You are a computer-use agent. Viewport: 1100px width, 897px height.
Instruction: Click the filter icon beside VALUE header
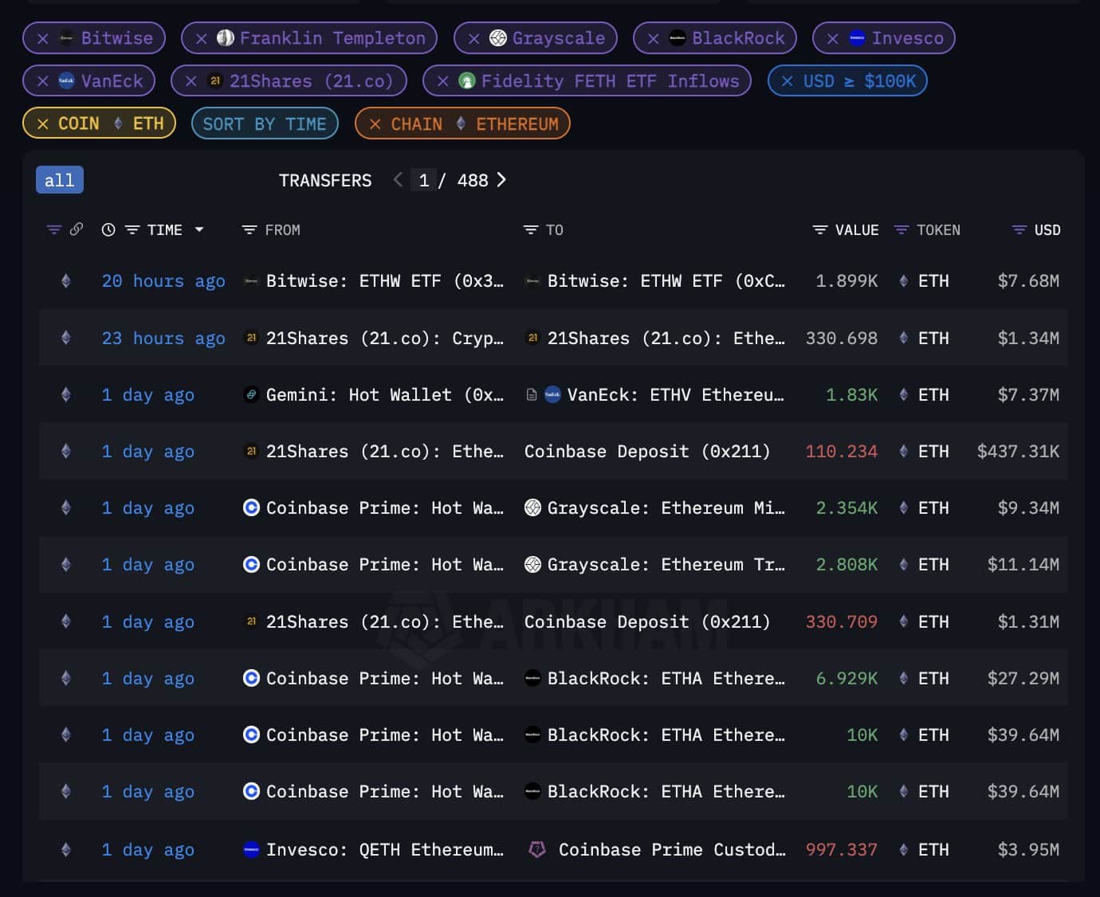point(819,230)
